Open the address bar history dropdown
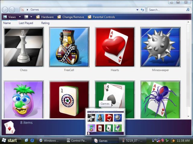 pos(138,10)
